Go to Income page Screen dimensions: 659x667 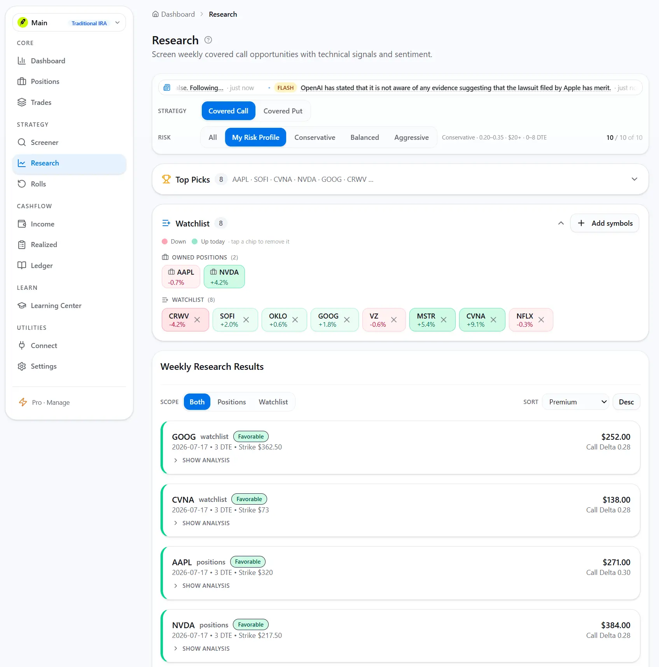(x=69, y=224)
